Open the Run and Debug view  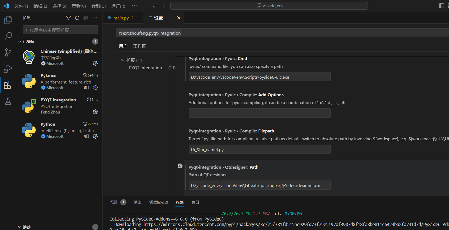[x=8, y=69]
